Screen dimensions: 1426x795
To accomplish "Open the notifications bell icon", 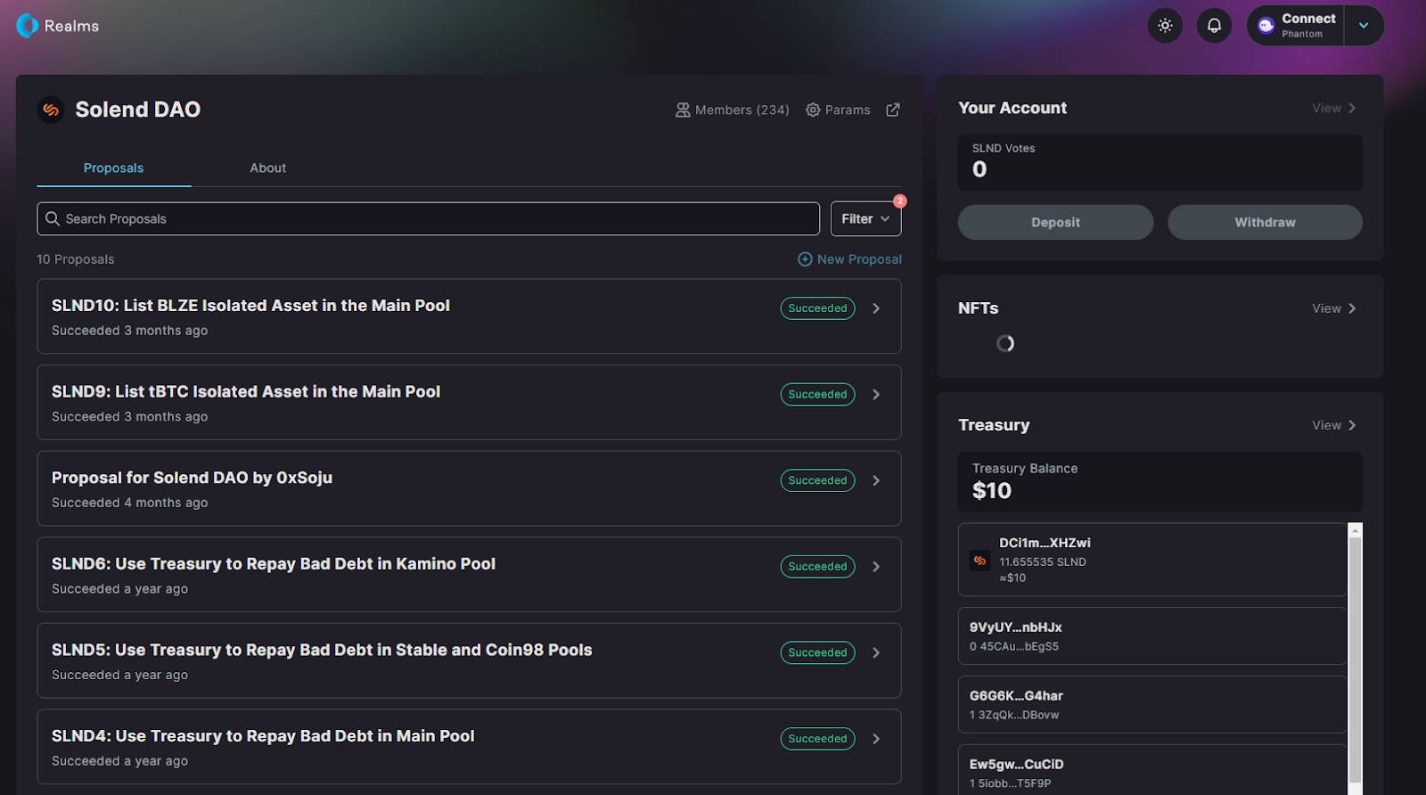I will [1214, 26].
